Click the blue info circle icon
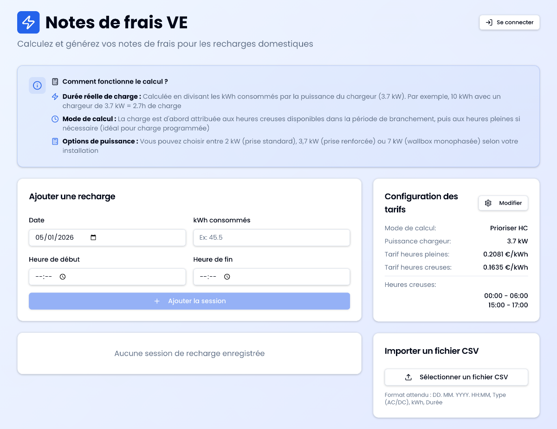This screenshot has width=557, height=429. pos(37,85)
